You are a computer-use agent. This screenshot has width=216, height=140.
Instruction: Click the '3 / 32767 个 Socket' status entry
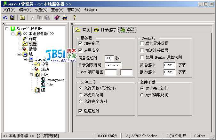click(x=141, y=136)
